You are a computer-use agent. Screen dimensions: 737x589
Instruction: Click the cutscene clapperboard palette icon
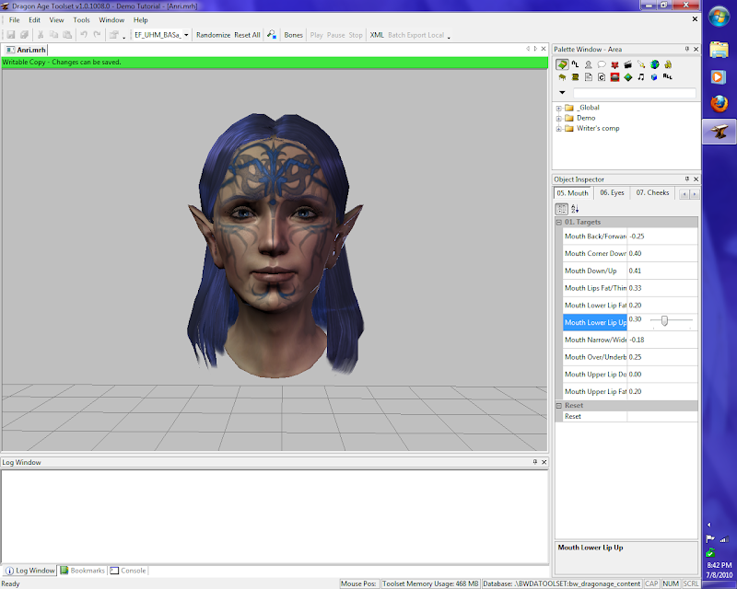[627, 64]
